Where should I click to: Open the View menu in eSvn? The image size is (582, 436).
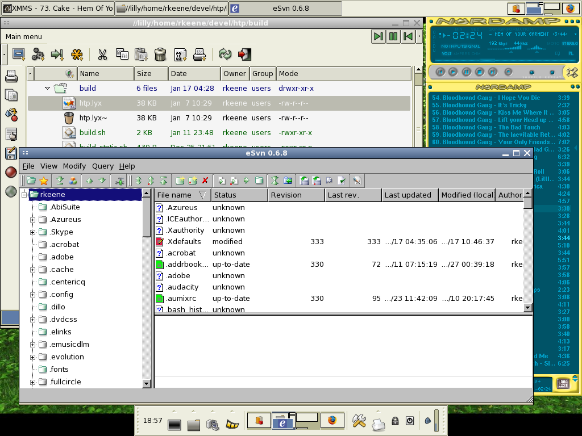tap(49, 166)
